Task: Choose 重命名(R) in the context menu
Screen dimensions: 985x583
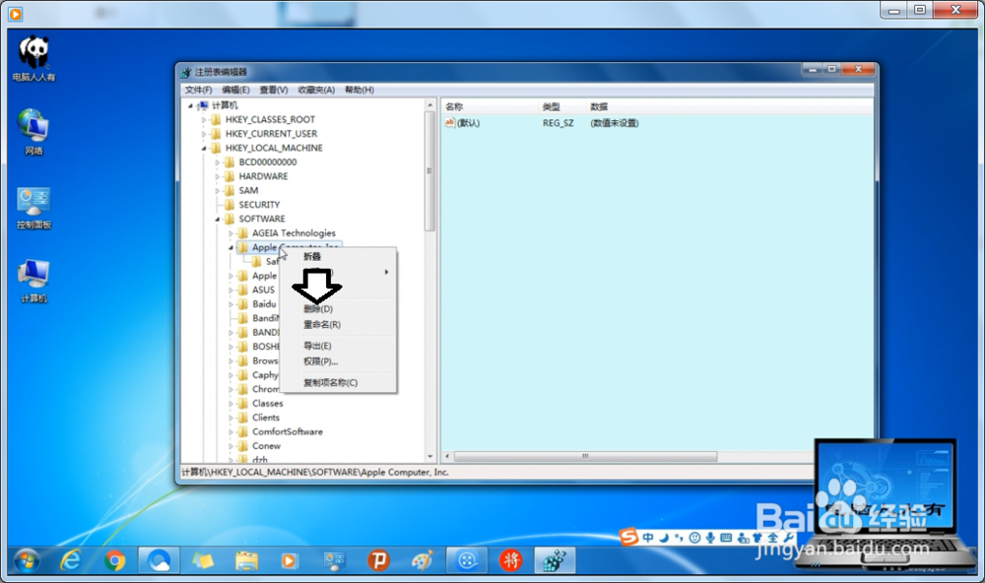Action: [x=339, y=325]
